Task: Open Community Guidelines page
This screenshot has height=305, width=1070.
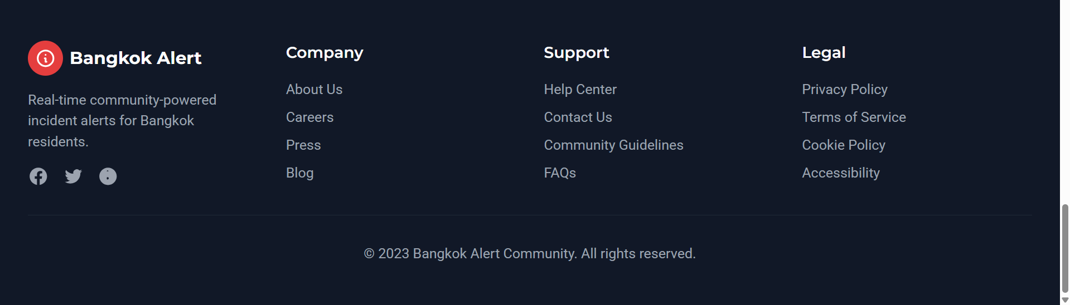Action: [613, 145]
